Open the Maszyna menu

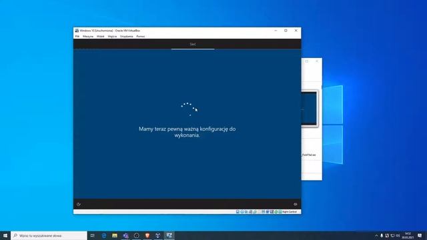tap(88, 36)
